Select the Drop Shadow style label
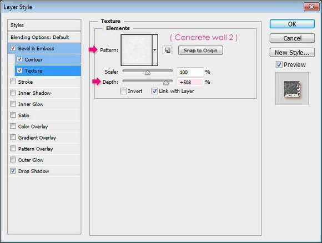 click(x=33, y=171)
